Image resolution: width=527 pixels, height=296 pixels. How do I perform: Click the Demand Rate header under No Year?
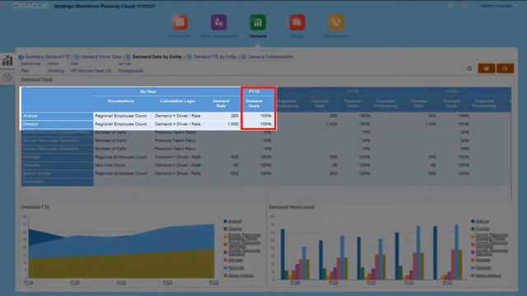[221, 104]
